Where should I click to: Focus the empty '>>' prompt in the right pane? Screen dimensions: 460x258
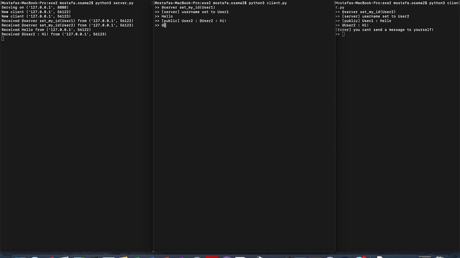click(x=340, y=34)
